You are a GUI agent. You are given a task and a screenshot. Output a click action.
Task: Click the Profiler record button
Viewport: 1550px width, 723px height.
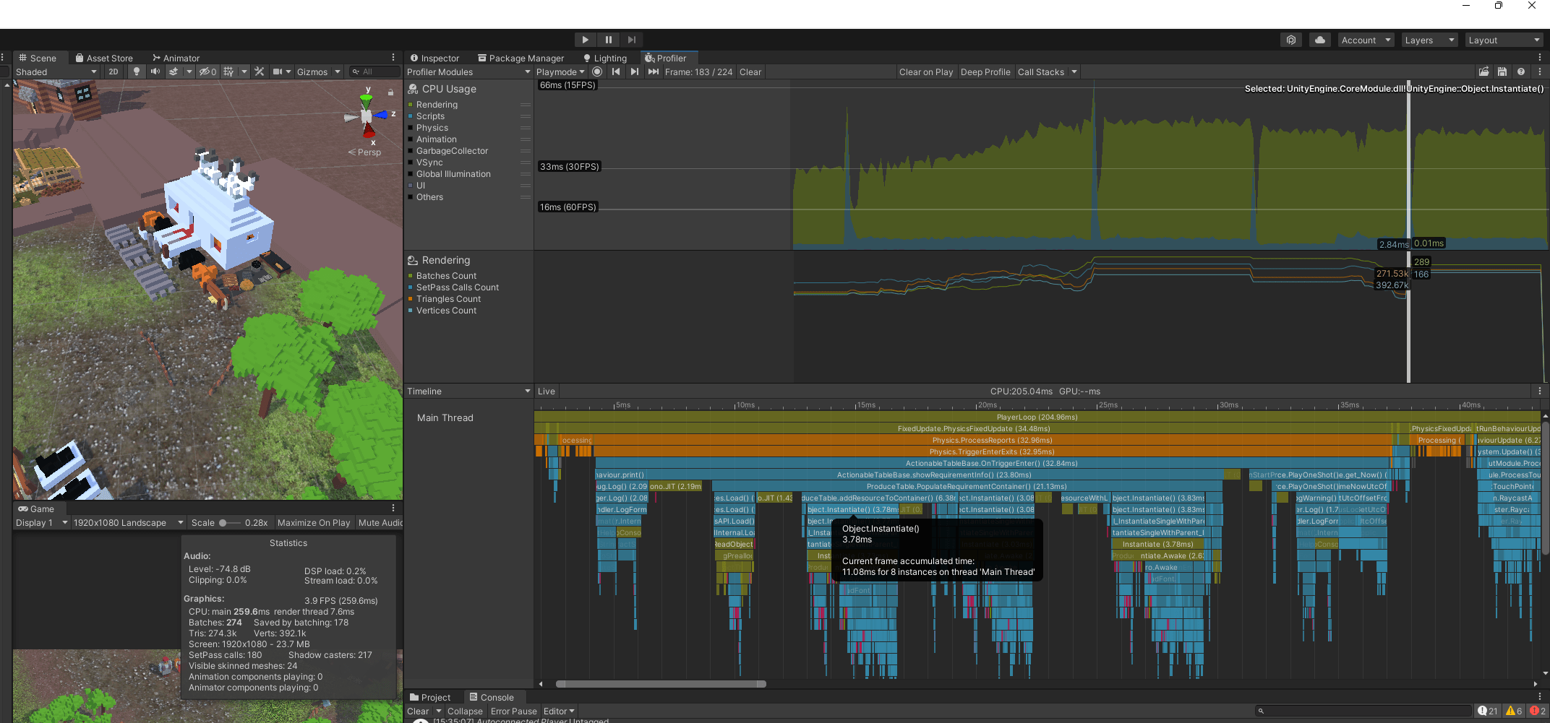click(x=597, y=72)
